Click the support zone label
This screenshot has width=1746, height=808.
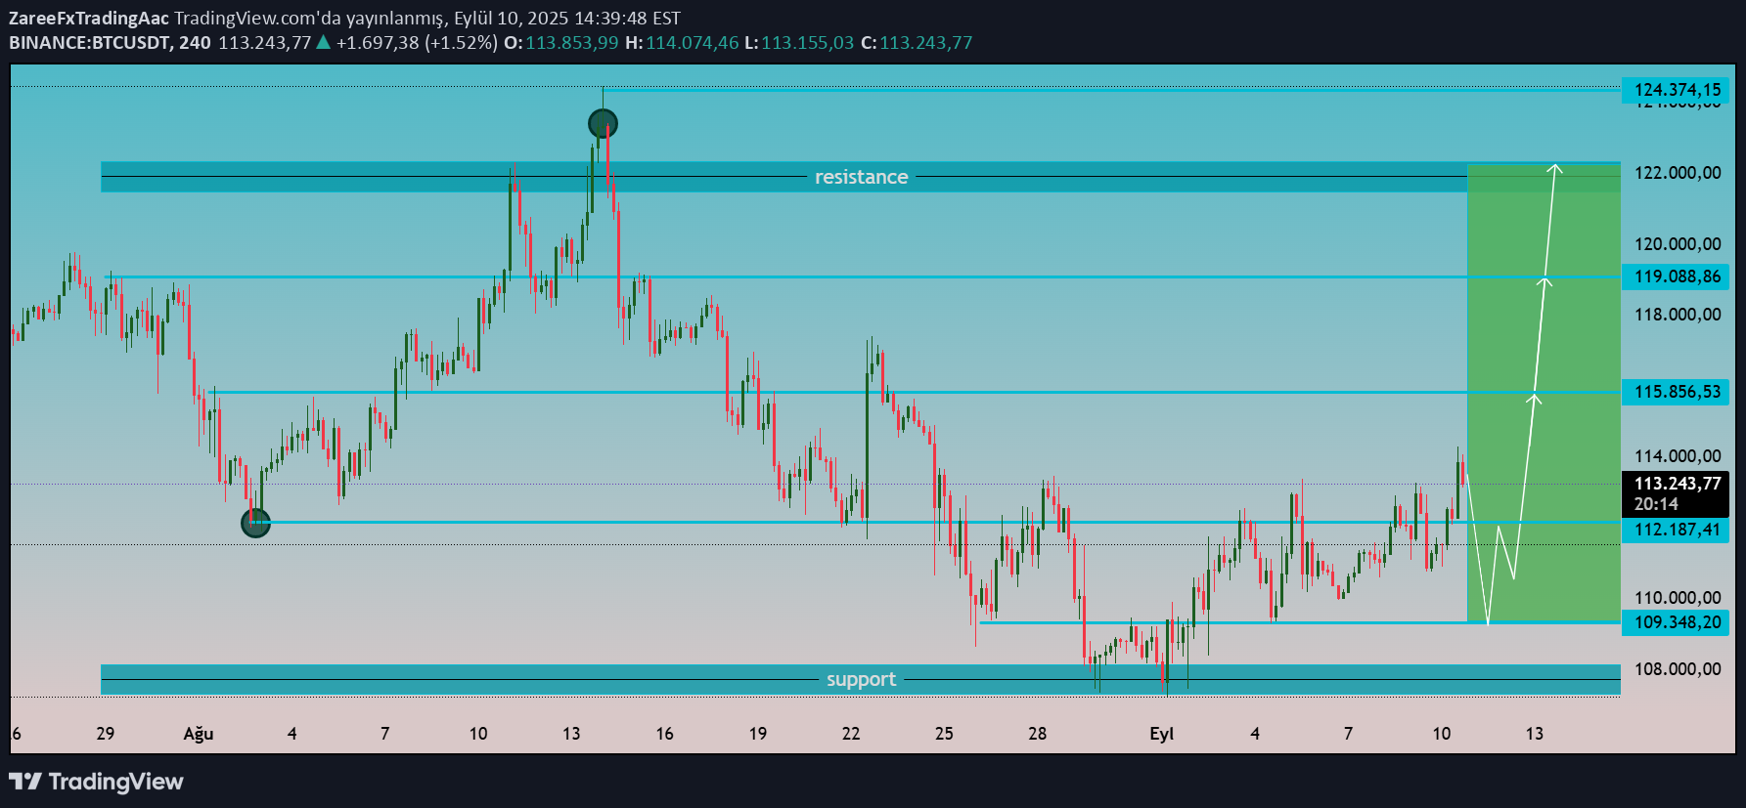pyautogui.click(x=861, y=679)
